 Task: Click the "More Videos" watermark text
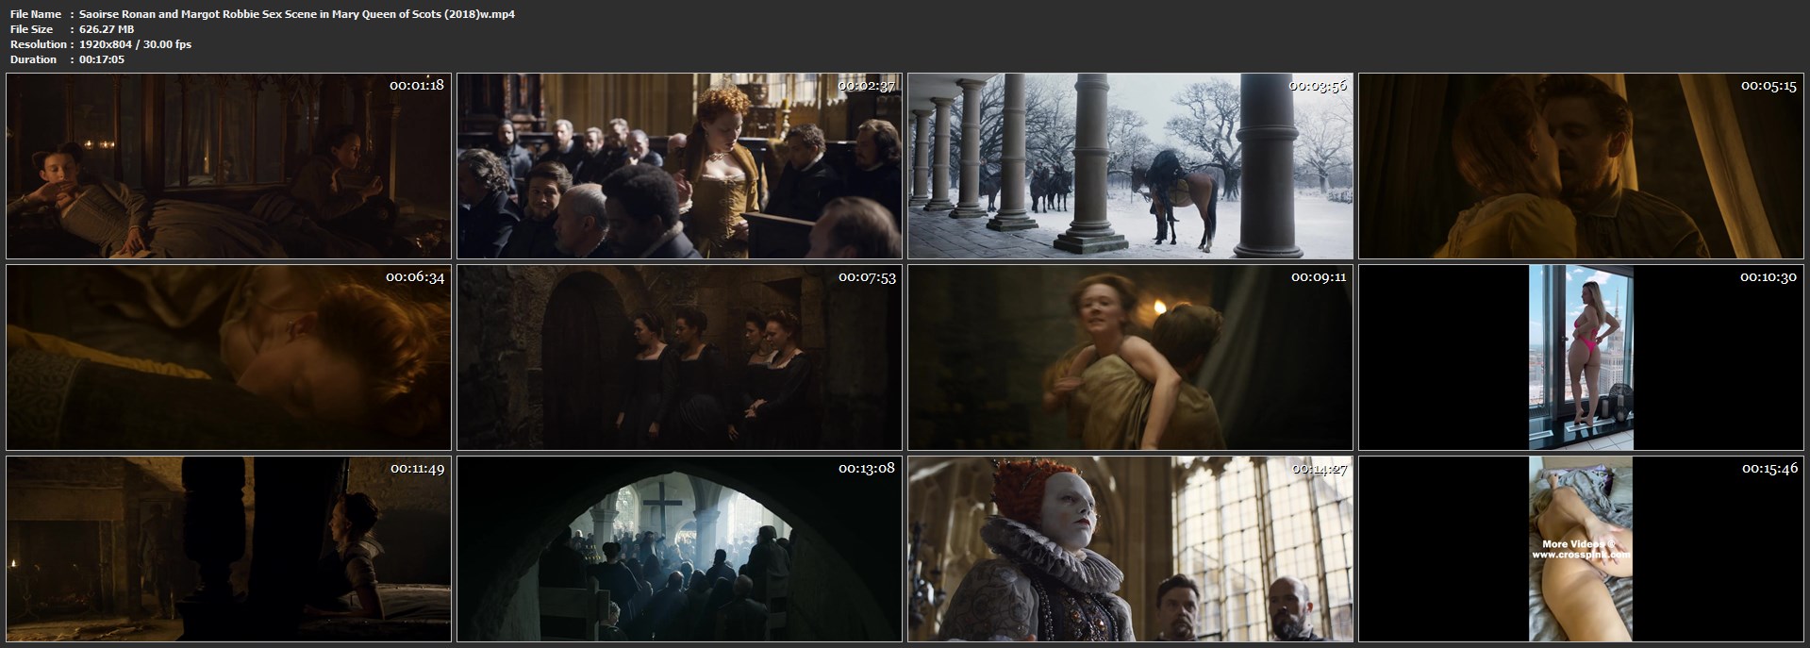click(x=1578, y=544)
